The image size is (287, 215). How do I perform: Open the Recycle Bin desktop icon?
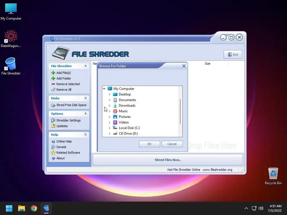coord(273,176)
